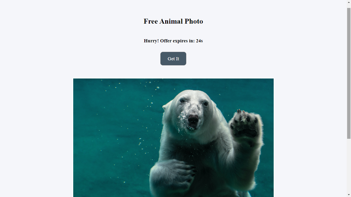
Task: Click the 24s countdown value
Action: (199, 41)
